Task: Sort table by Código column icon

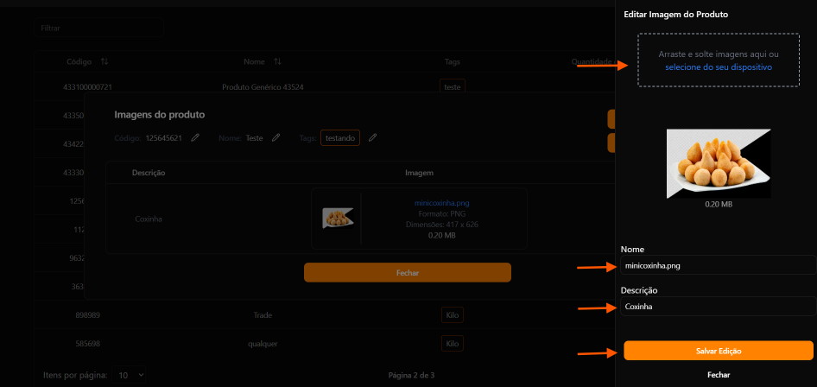Action: [x=104, y=61]
